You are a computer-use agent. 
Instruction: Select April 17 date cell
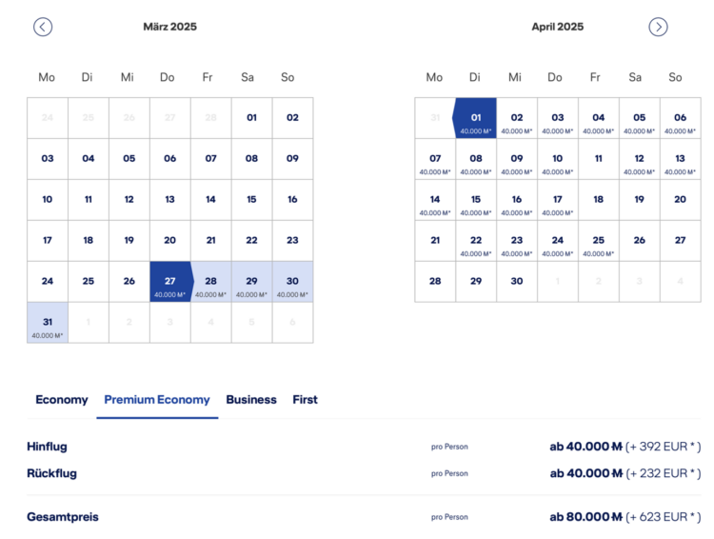tap(558, 200)
